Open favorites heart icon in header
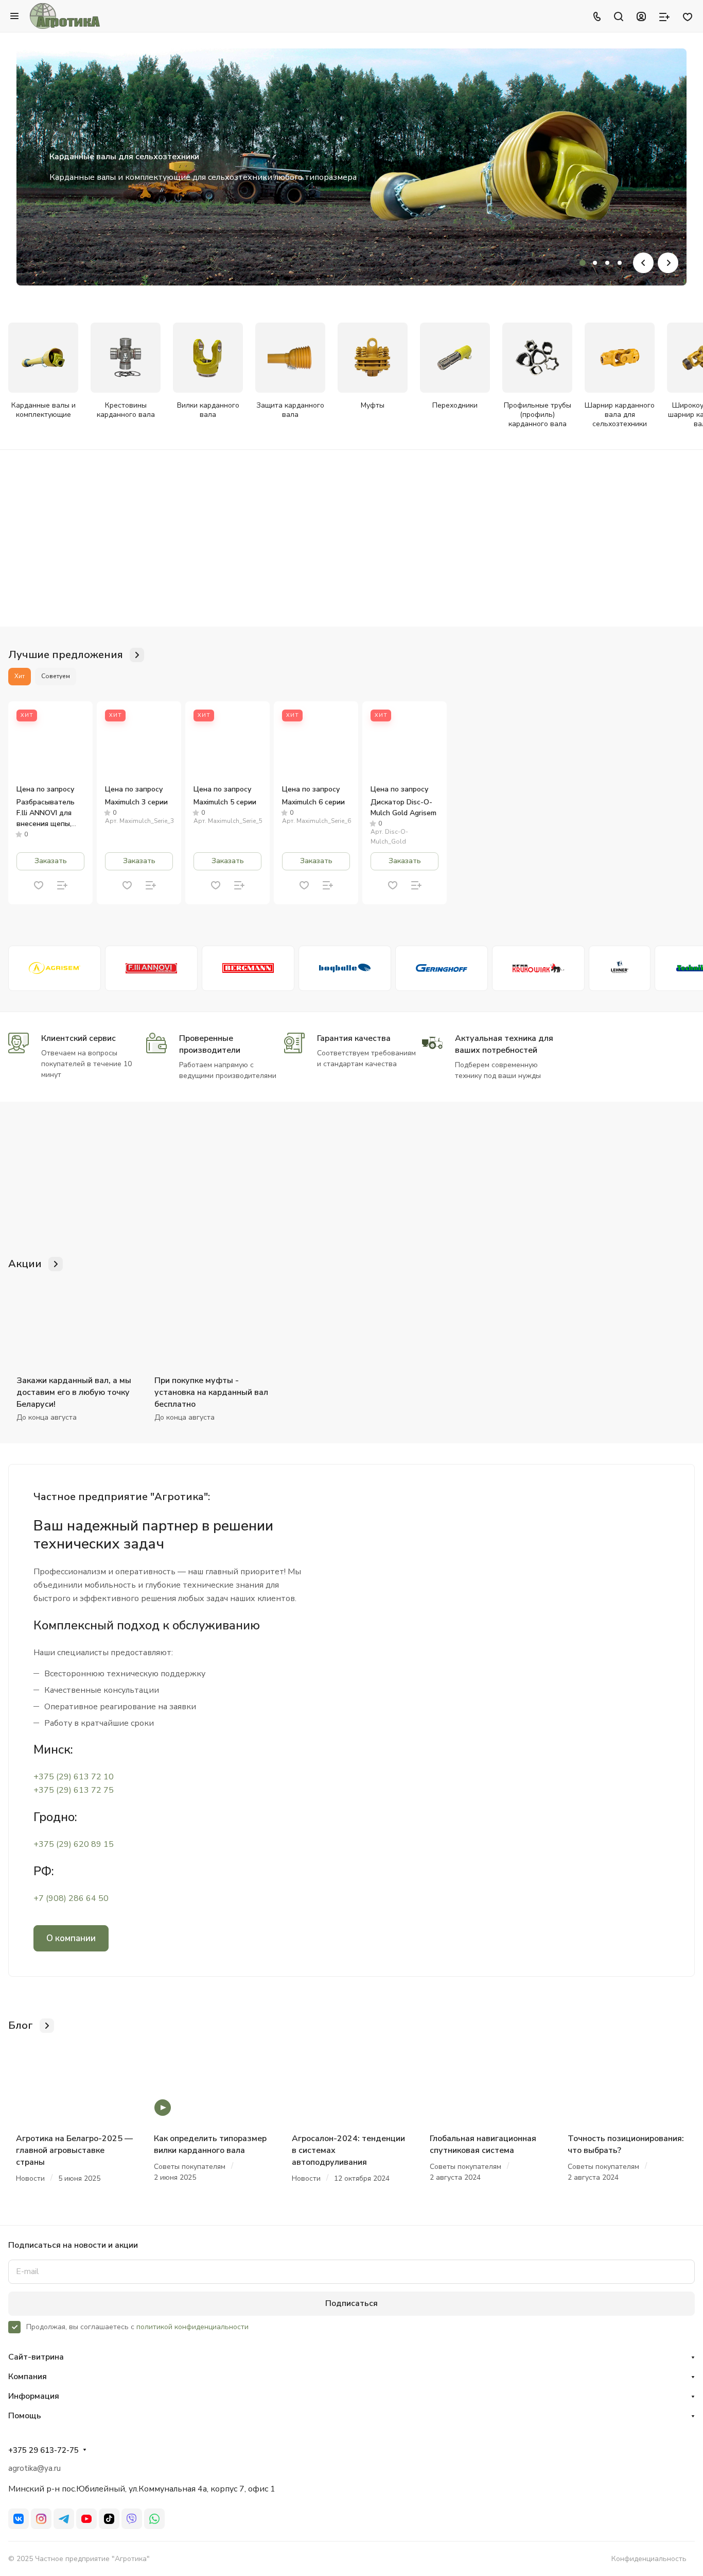The height and width of the screenshot is (2576, 703). 687,16
